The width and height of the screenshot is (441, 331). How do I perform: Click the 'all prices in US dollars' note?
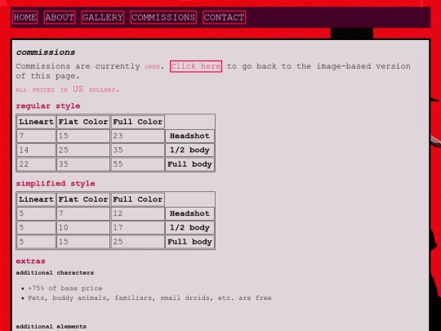68,90
